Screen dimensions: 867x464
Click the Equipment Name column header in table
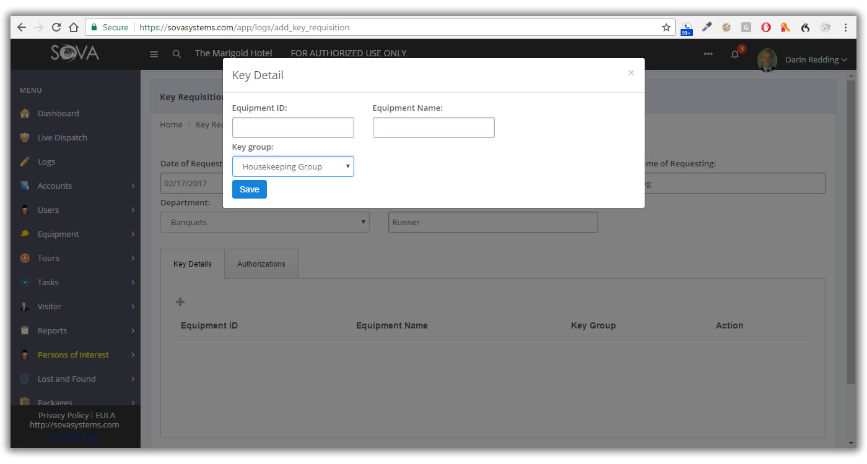pos(392,325)
